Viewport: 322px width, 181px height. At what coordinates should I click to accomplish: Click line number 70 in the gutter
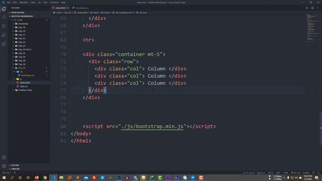(x=63, y=54)
